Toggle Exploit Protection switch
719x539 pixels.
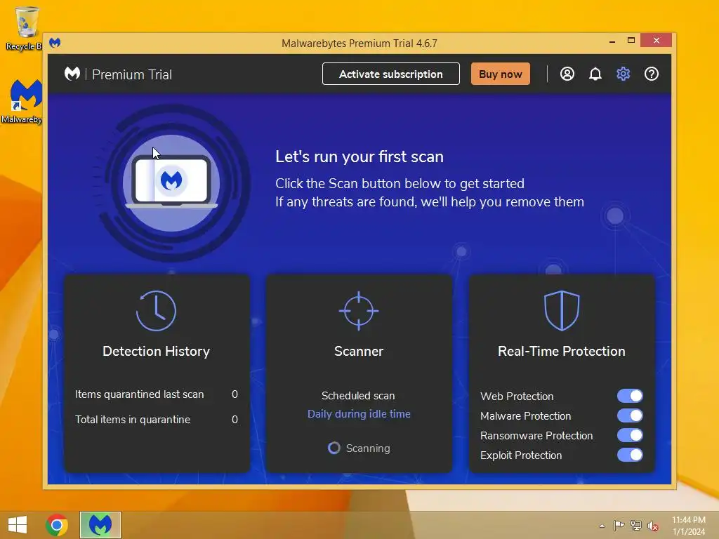click(630, 455)
